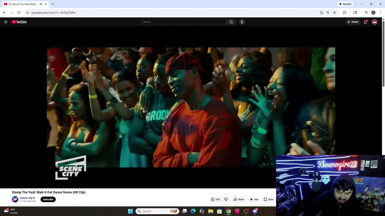Open the Scene City channel name
The width and height of the screenshot is (385, 216).
(26, 198)
